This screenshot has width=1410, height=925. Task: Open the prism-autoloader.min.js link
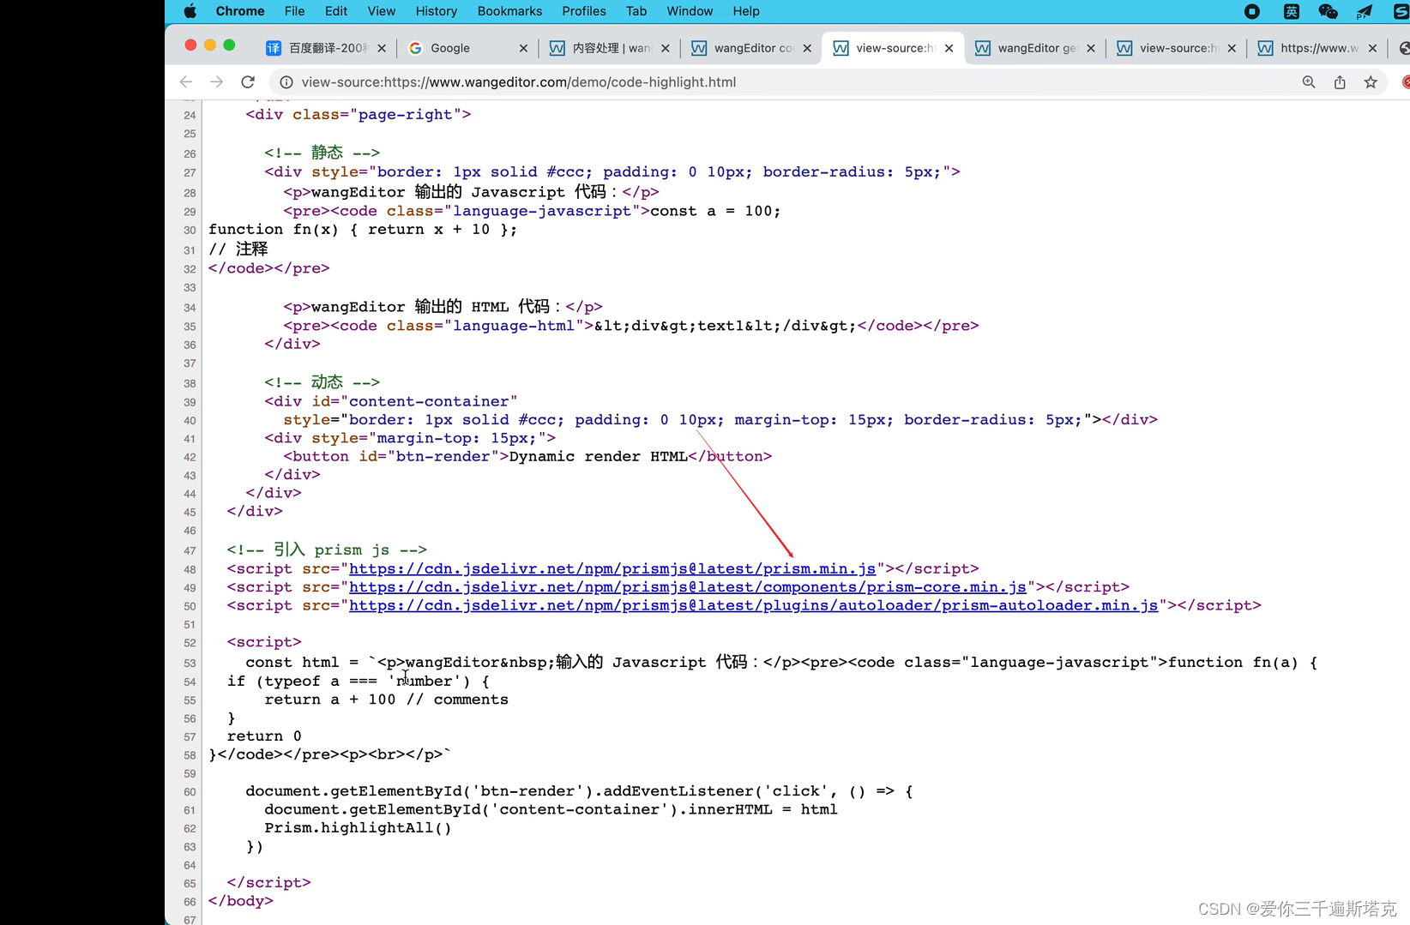pos(753,605)
